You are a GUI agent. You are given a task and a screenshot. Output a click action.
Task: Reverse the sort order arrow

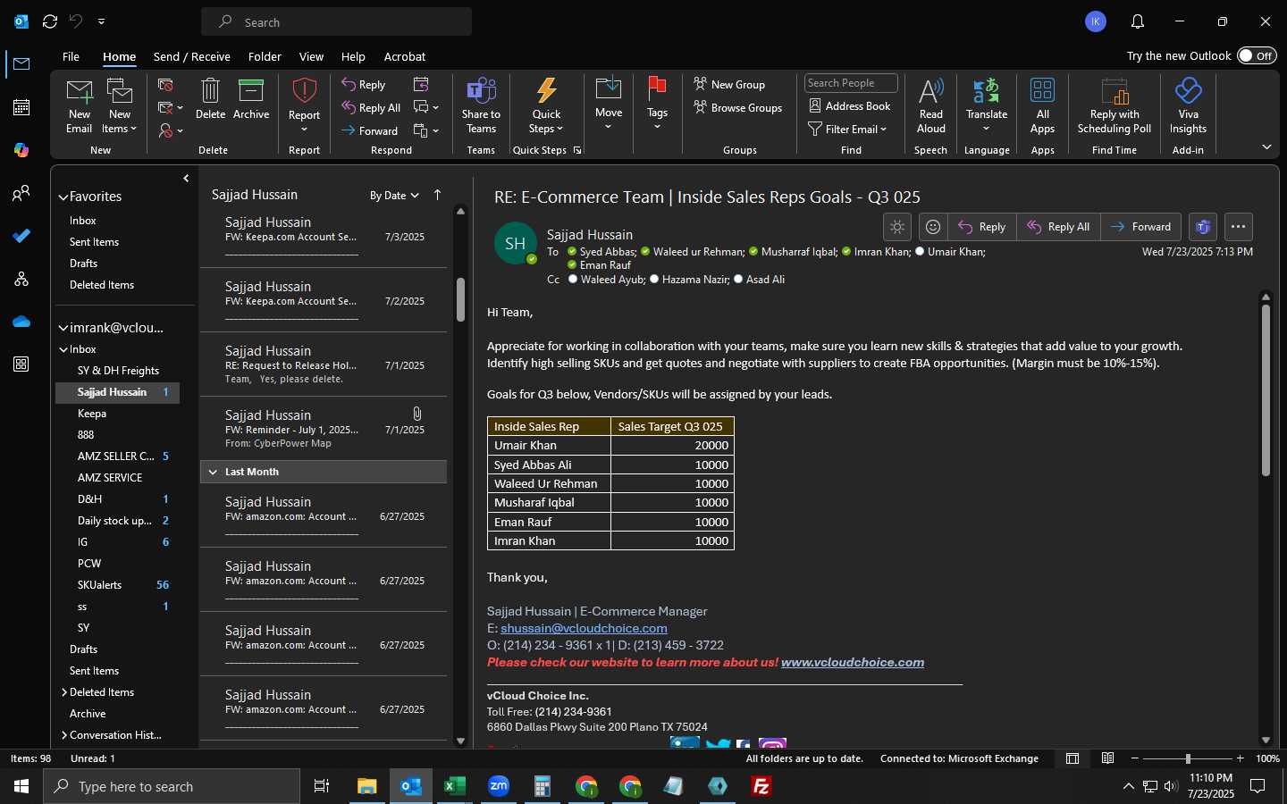pos(437,195)
